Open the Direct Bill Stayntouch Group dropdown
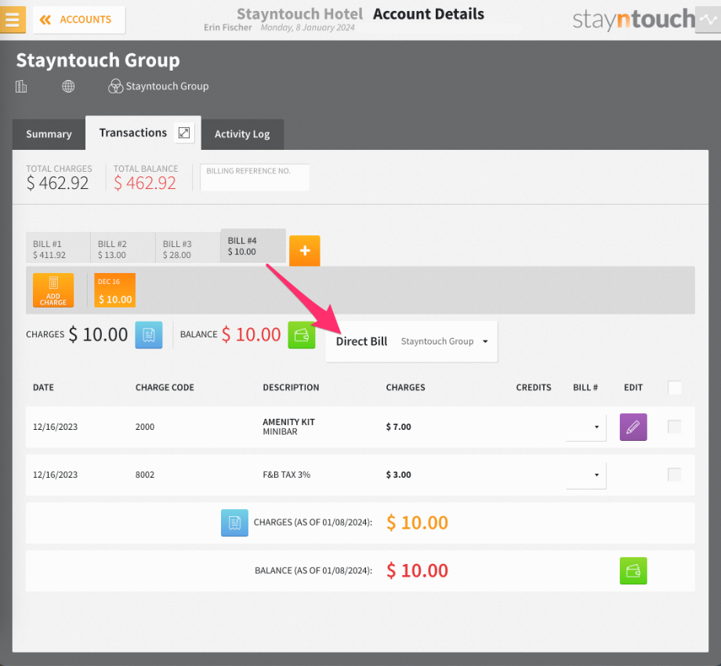This screenshot has height=666, width=721. pyautogui.click(x=411, y=341)
